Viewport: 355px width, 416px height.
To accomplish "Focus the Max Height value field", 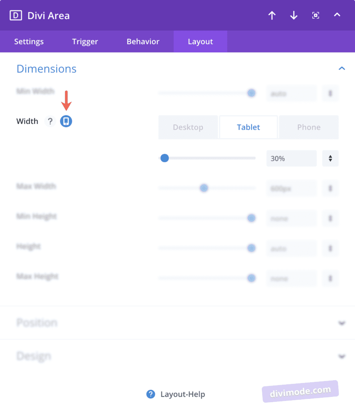I will click(292, 278).
